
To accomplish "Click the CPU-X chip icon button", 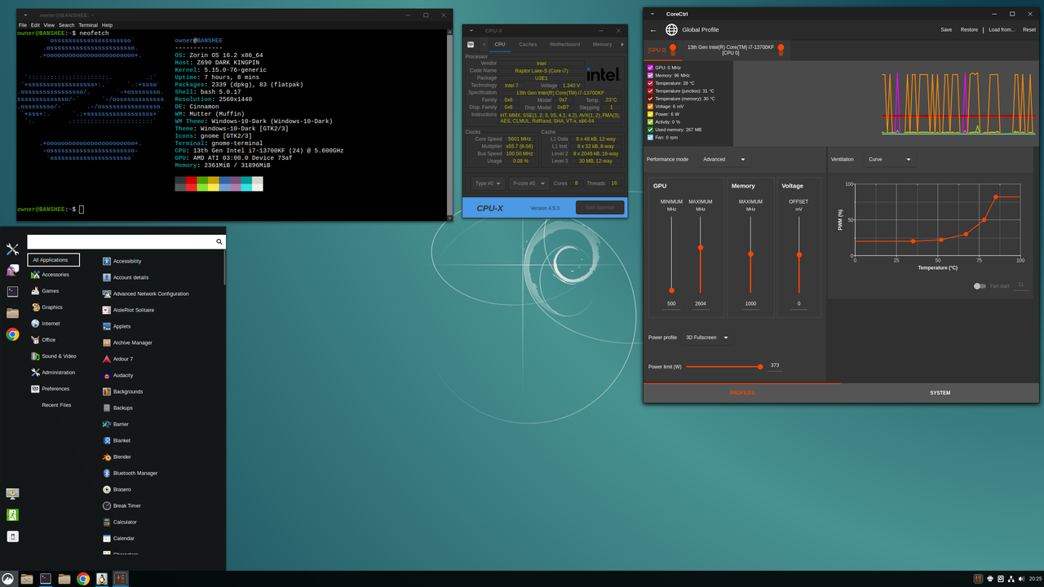I will (471, 44).
